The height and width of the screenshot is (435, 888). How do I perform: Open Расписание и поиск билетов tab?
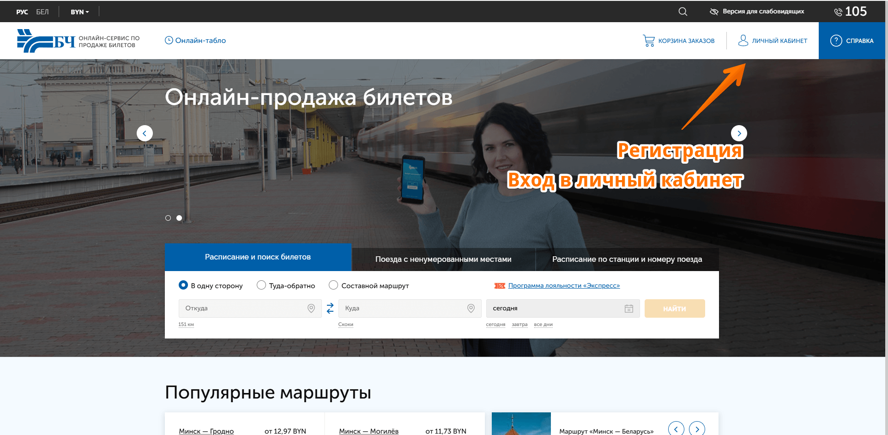point(258,257)
